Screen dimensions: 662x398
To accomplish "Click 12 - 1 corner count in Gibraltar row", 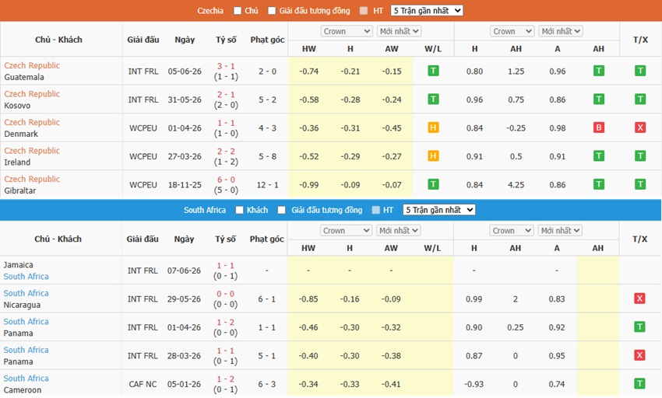I will pos(267,185).
